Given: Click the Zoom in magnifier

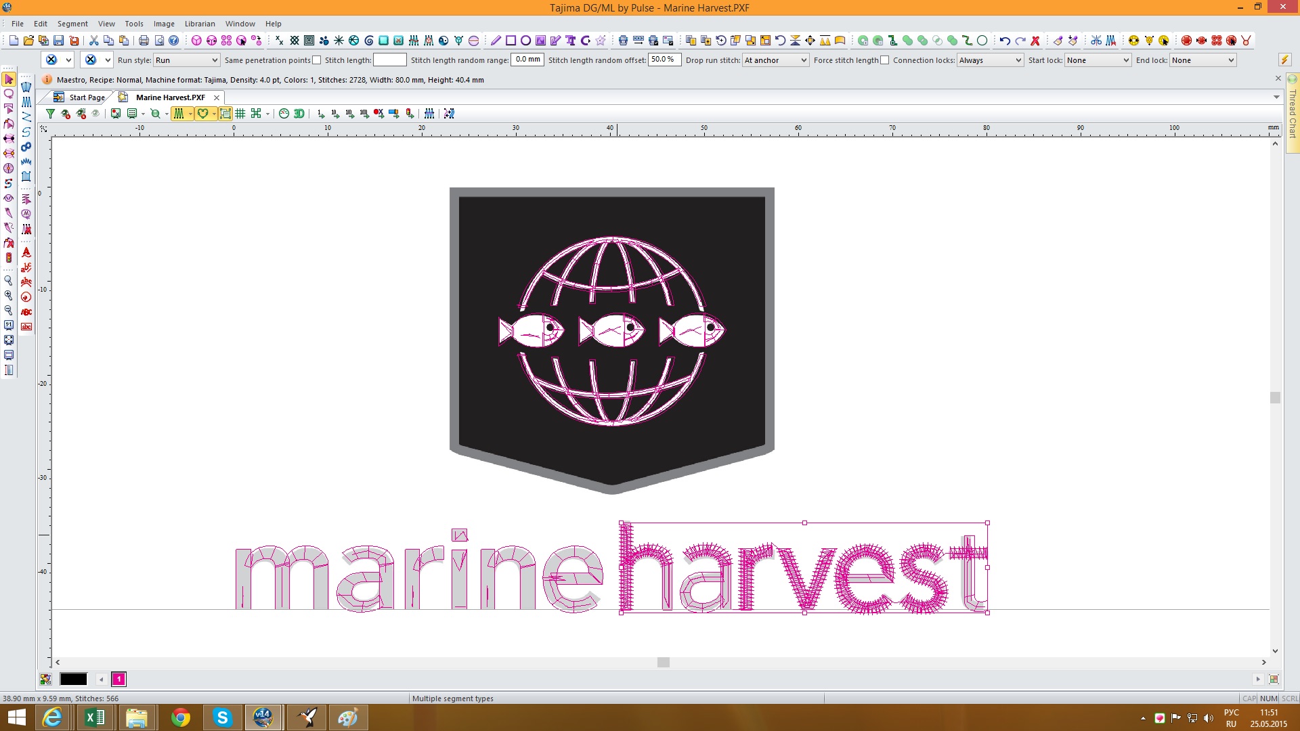Looking at the screenshot, I should (9, 295).
